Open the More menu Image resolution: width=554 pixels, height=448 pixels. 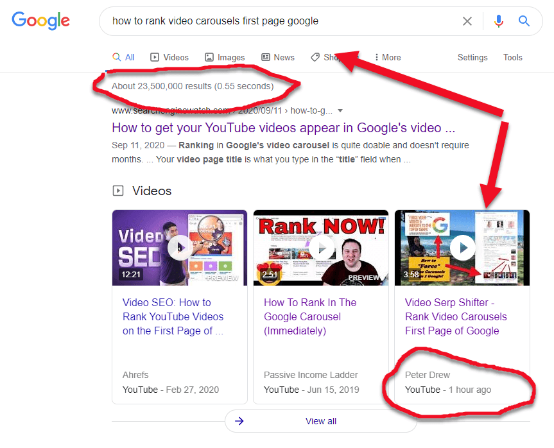coord(388,57)
